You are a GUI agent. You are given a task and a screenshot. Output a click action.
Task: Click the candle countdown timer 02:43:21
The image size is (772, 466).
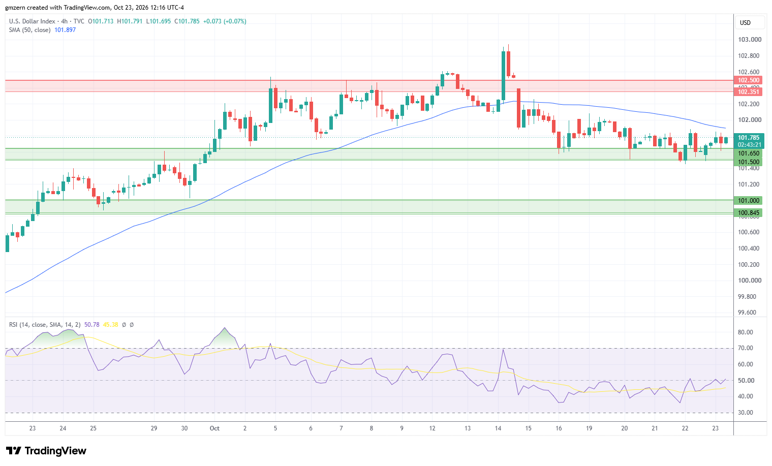tap(749, 145)
